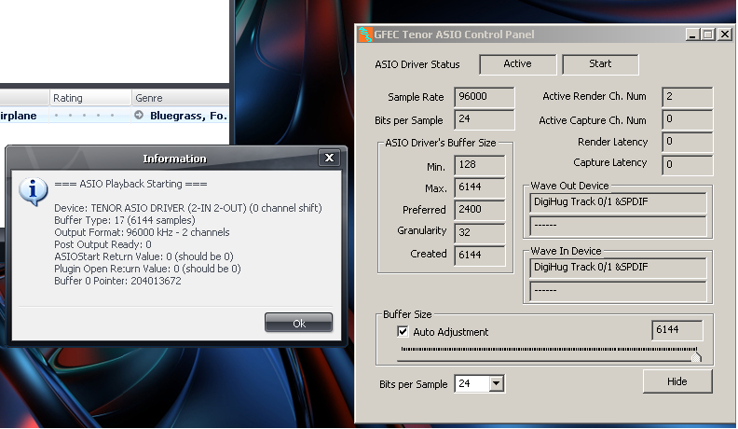Click the 'Output Format: 96000 kHz' line
The width and height of the screenshot is (738, 429).
(x=142, y=232)
